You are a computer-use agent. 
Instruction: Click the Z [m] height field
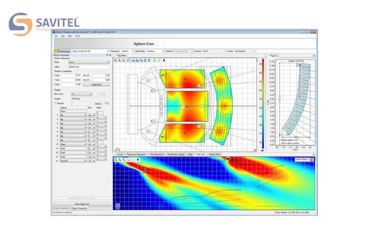coord(71,84)
